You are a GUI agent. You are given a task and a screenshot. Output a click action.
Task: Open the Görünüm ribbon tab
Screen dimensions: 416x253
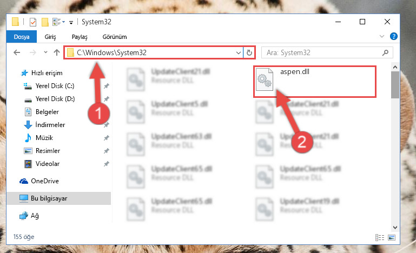tap(115, 37)
